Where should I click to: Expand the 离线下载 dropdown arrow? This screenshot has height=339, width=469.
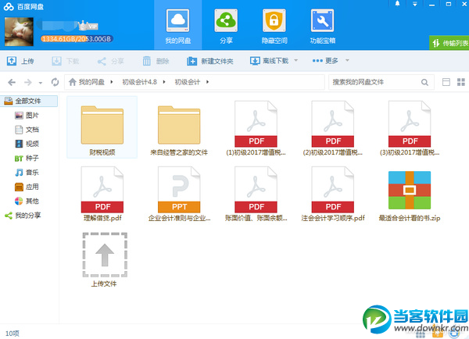pos(295,60)
